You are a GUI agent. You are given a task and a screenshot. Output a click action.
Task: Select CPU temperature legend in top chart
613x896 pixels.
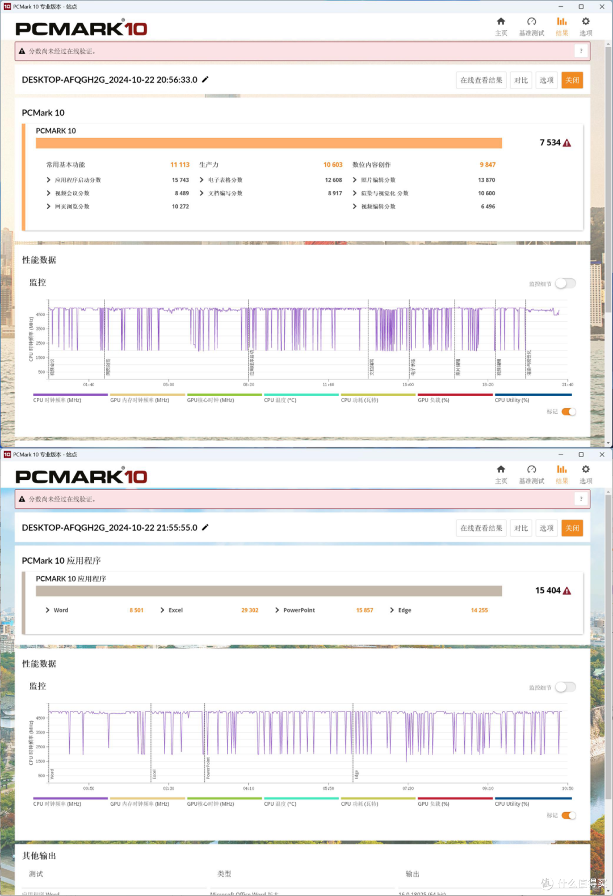301,398
